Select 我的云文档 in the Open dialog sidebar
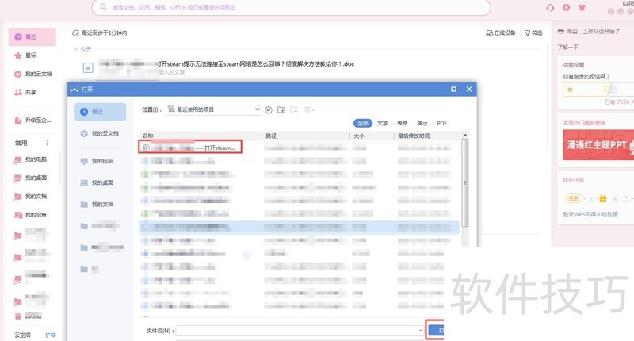 click(101, 133)
